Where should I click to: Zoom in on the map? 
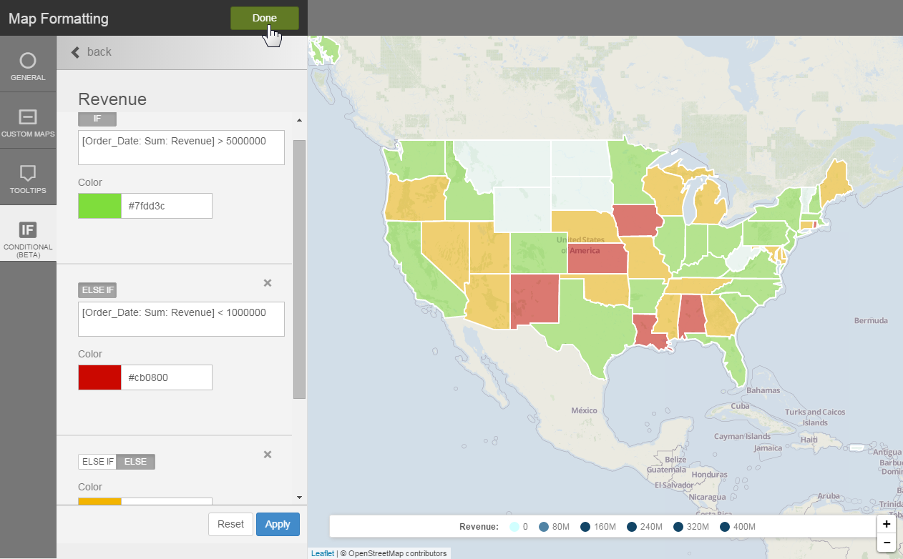click(x=887, y=524)
